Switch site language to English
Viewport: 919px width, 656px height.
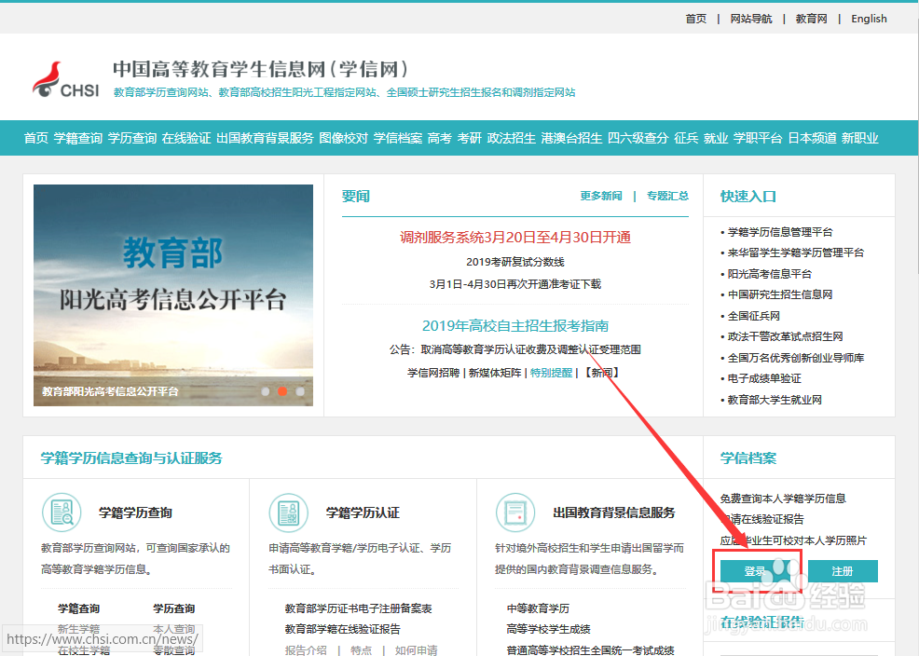(869, 19)
